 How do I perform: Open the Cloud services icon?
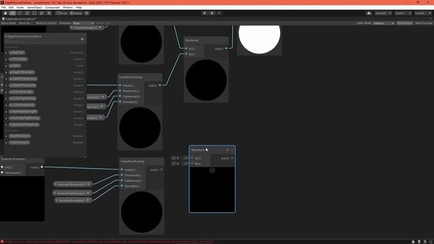pyautogui.click(x=369, y=14)
